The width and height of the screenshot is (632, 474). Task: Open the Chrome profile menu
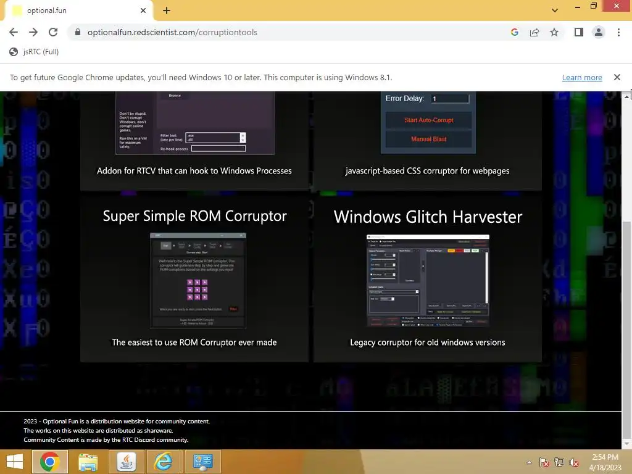coord(599,32)
